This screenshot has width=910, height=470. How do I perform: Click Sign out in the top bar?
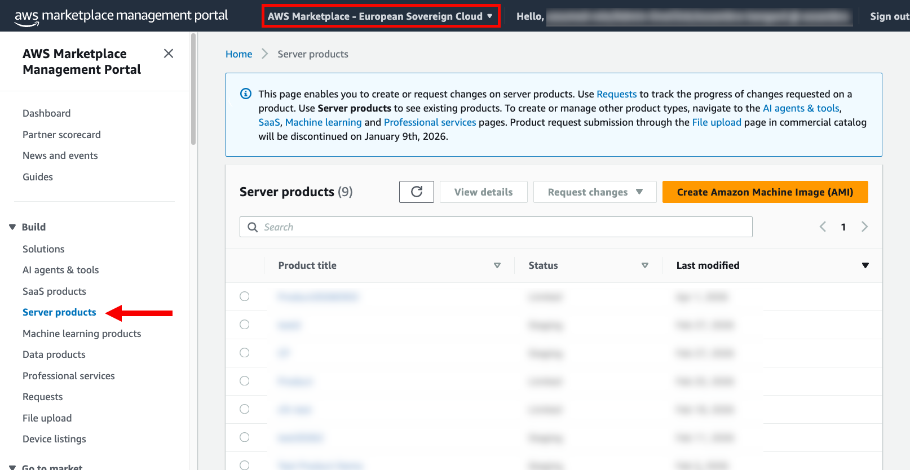point(889,16)
